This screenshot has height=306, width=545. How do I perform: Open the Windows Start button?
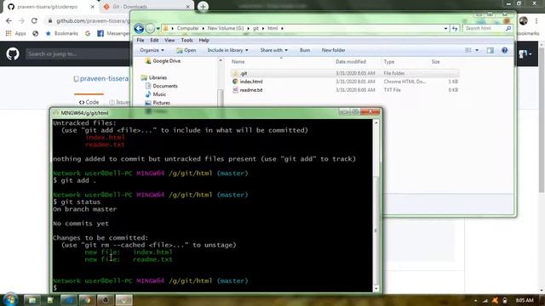click(x=10, y=300)
